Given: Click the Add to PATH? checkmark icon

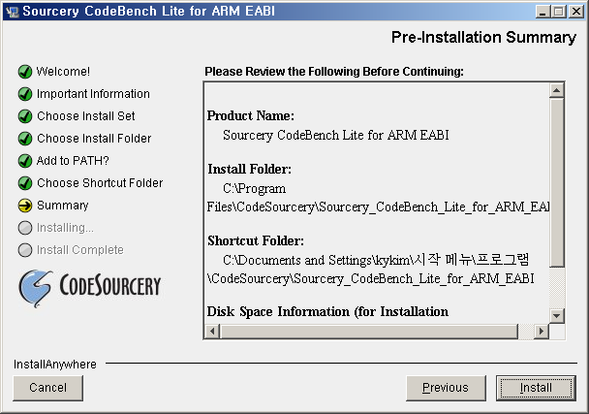Looking at the screenshot, I should (25, 161).
